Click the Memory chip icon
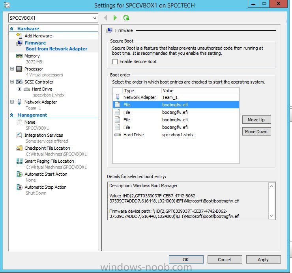 19,56
